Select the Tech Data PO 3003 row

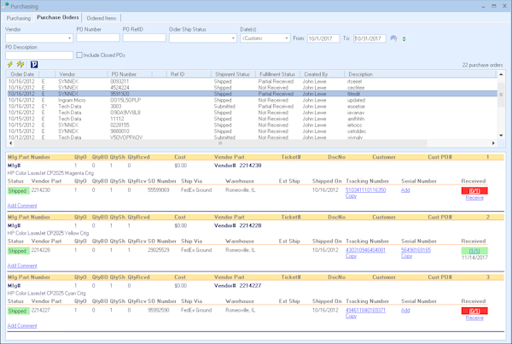(x=252, y=106)
